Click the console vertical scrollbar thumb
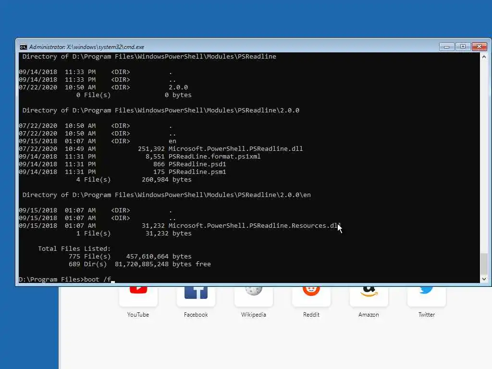 coord(484,264)
